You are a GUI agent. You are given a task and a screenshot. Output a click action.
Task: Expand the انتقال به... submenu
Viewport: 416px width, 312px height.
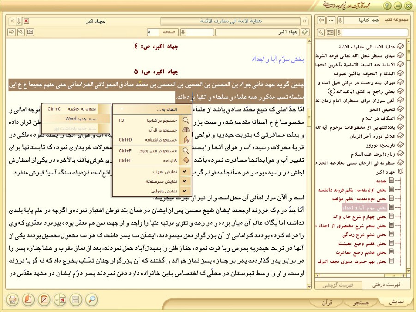pyautogui.click(x=152, y=109)
